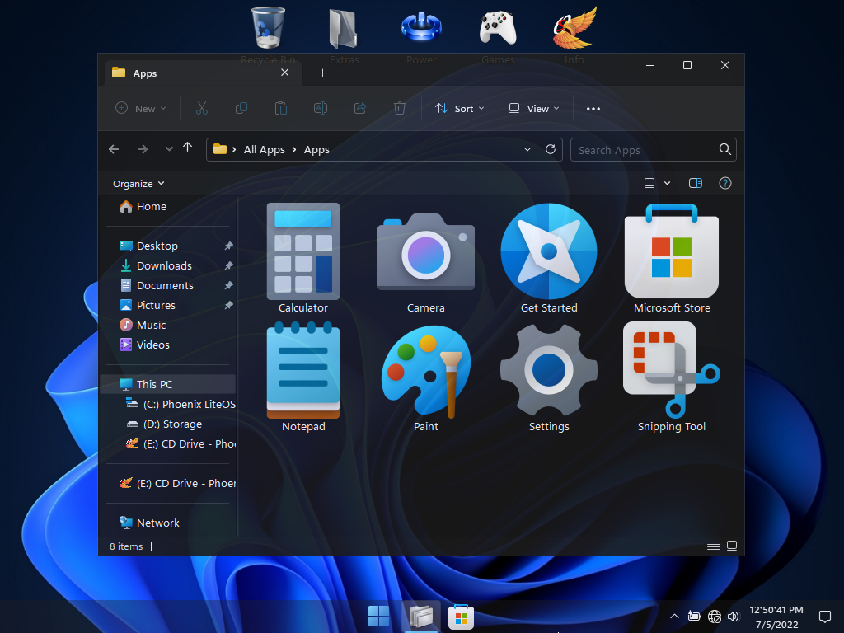Click the search magnifier icon
Viewport: 844px width, 633px height.
725,149
